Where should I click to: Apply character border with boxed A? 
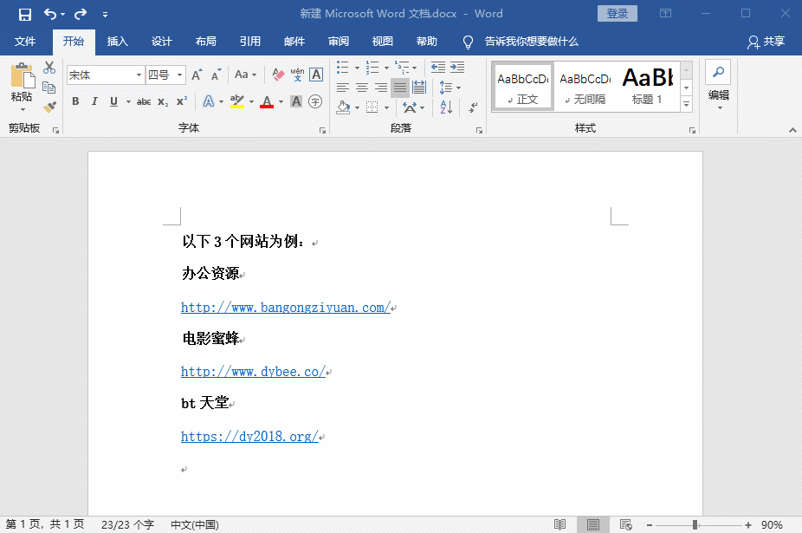click(x=317, y=75)
